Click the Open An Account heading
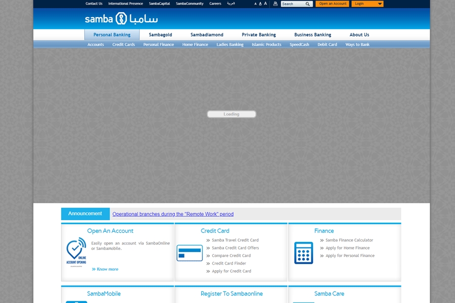455x303 pixels. coord(110,231)
